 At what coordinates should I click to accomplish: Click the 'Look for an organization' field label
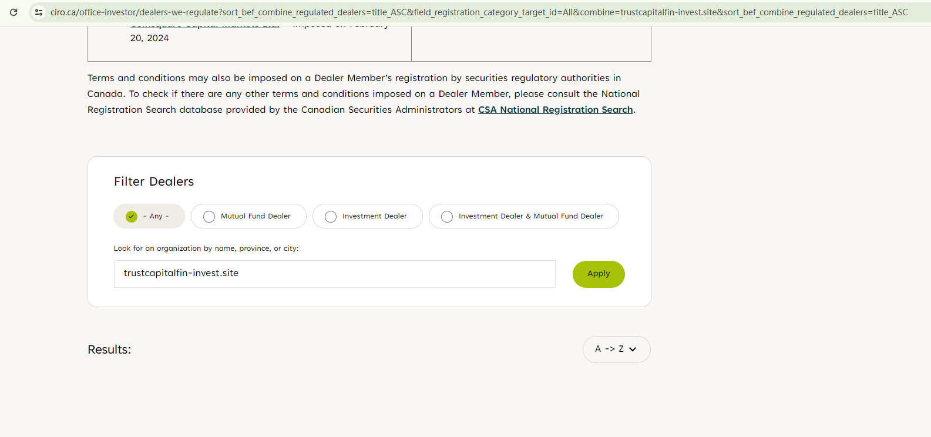206,248
